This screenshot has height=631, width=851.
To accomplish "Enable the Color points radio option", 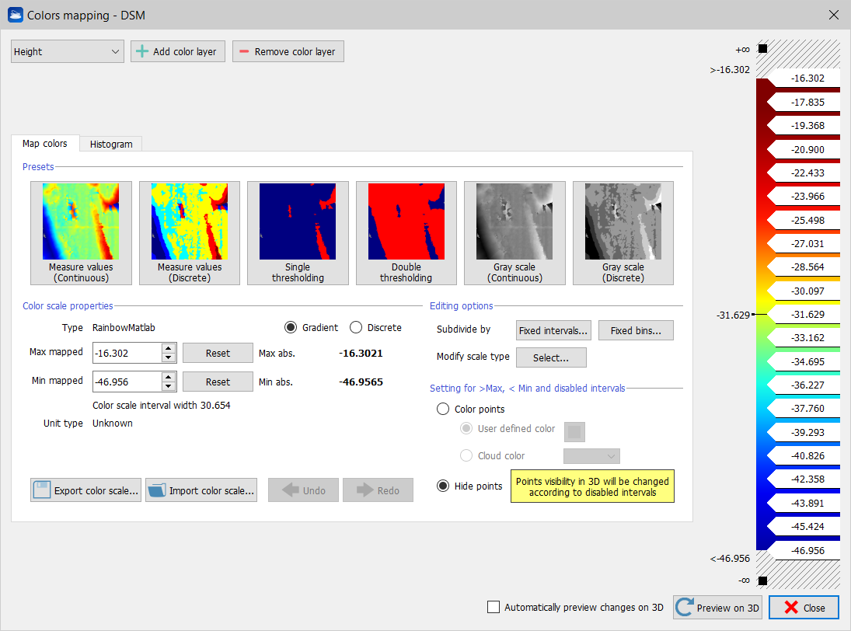I will (443, 410).
